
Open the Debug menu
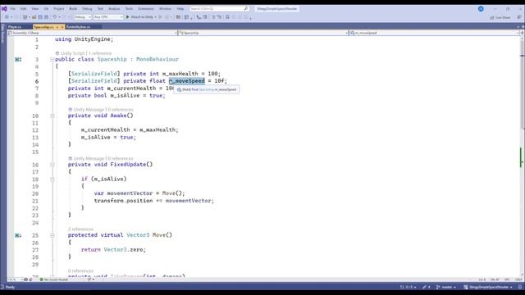pyautogui.click(x=87, y=9)
